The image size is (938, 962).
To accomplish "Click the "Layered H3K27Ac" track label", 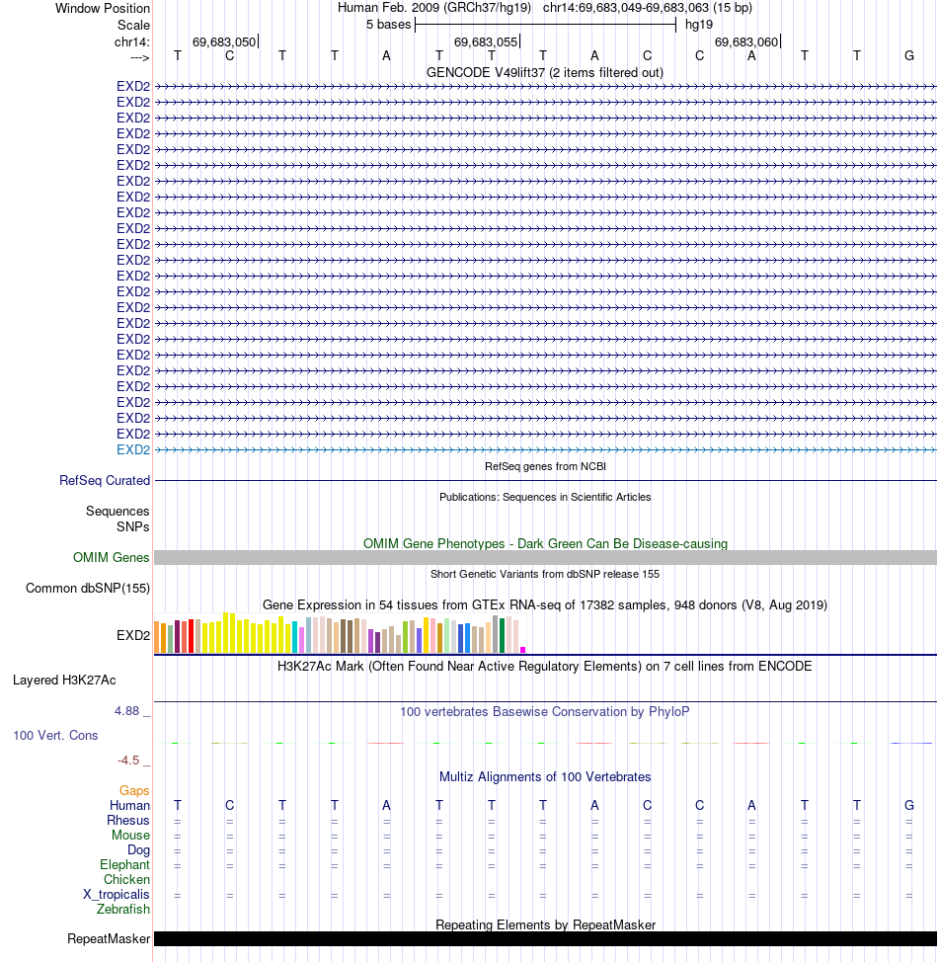I will [x=64, y=681].
